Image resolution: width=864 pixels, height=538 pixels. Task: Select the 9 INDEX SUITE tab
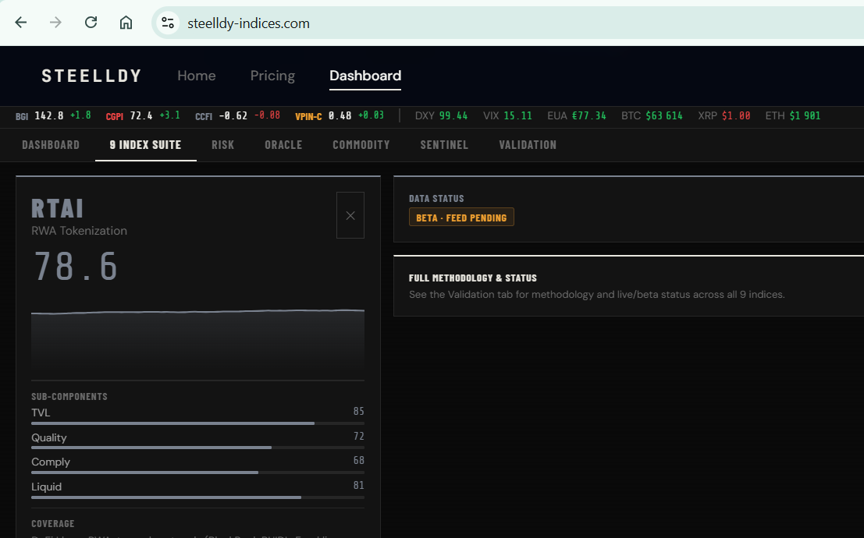tap(145, 145)
